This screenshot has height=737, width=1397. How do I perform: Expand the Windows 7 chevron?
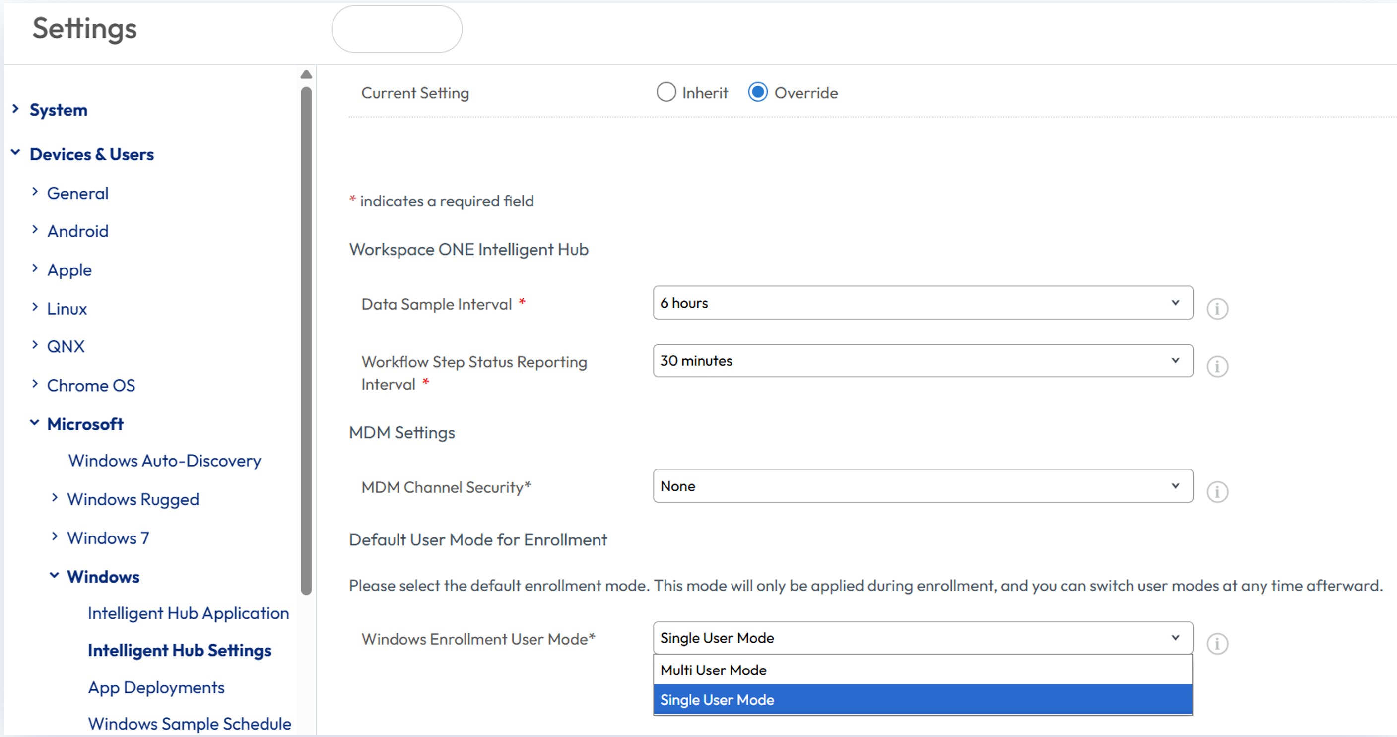(55, 537)
